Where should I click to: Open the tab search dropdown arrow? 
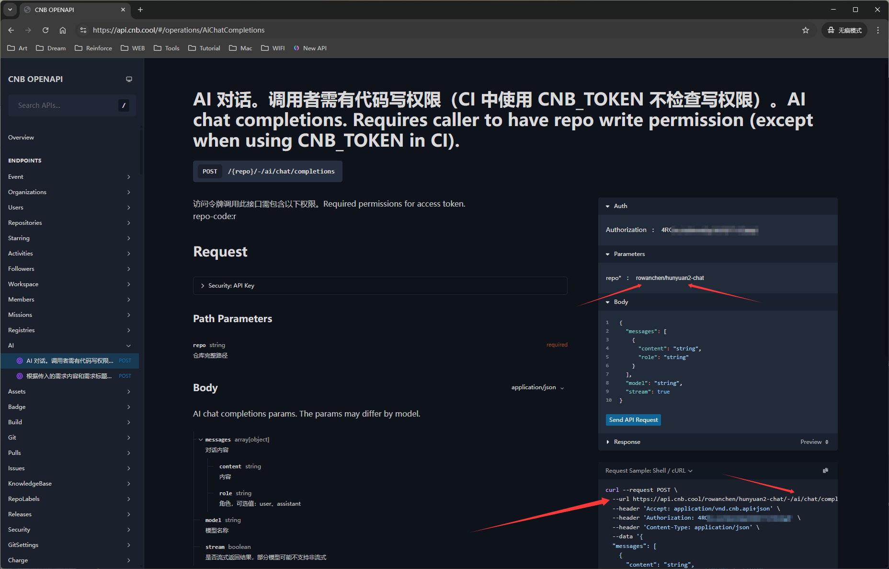(10, 10)
